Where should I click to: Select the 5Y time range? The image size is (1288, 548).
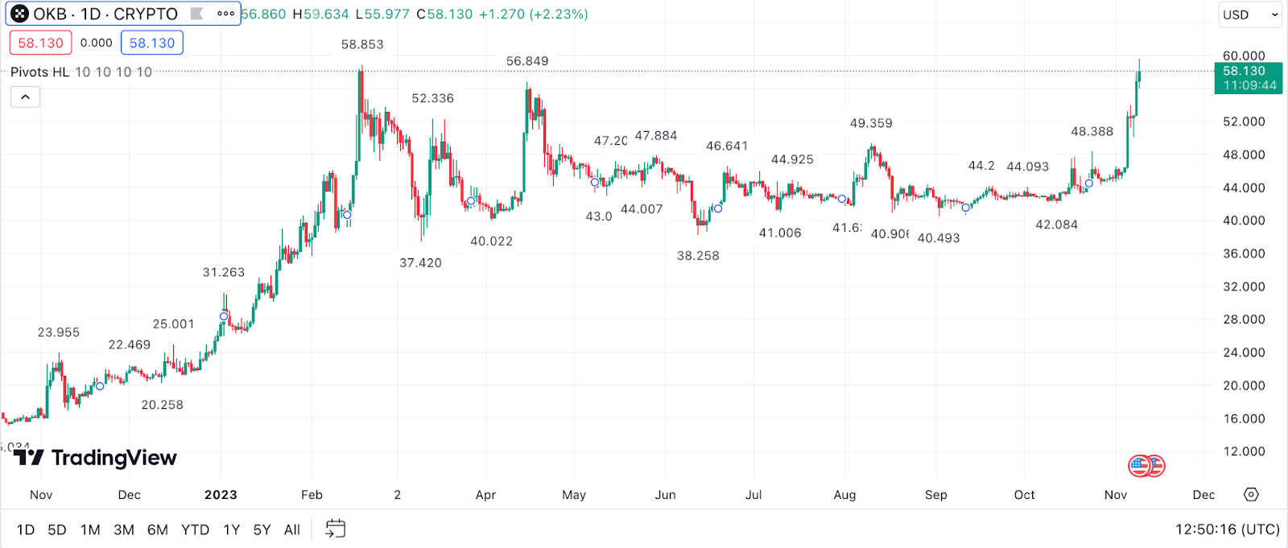(x=262, y=529)
